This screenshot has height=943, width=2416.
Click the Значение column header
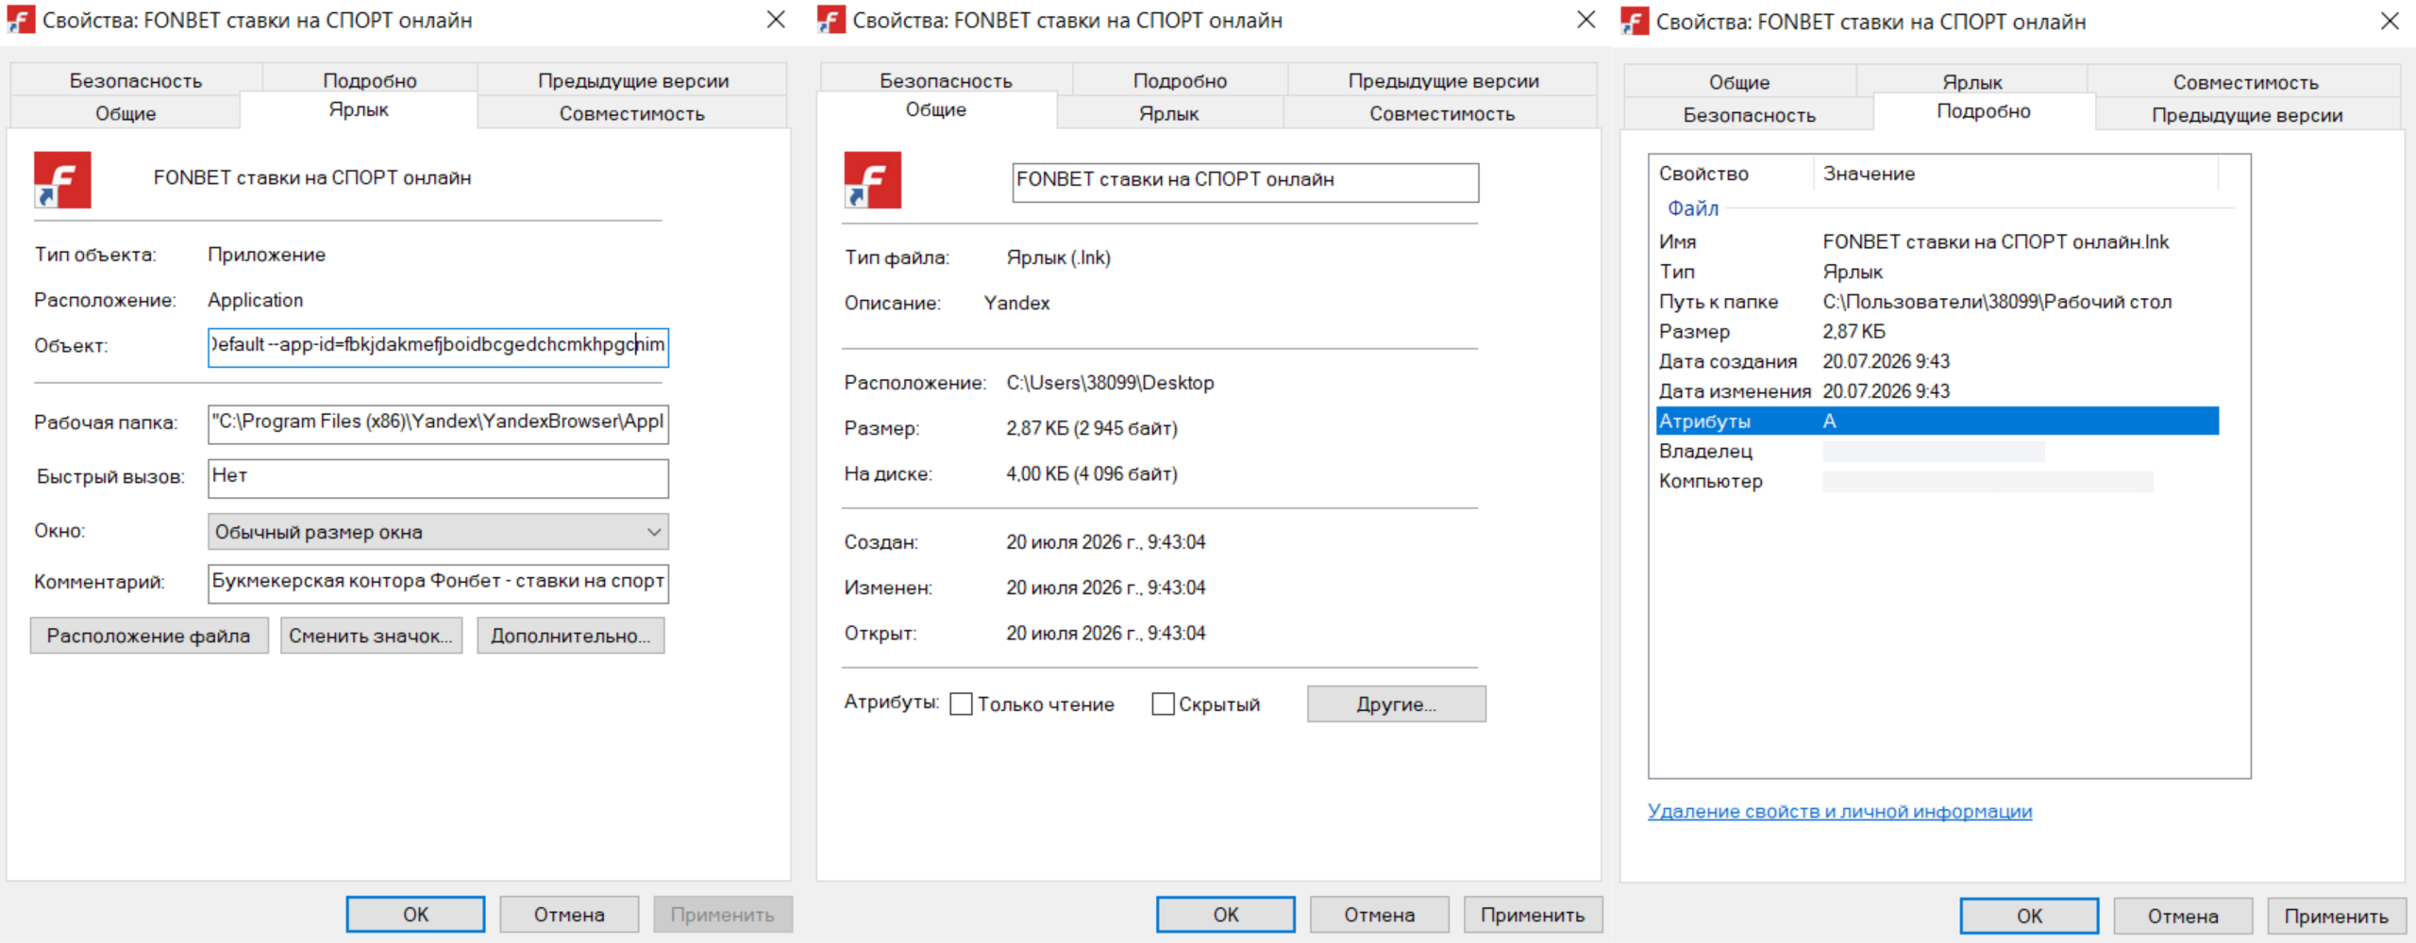click(x=2016, y=174)
